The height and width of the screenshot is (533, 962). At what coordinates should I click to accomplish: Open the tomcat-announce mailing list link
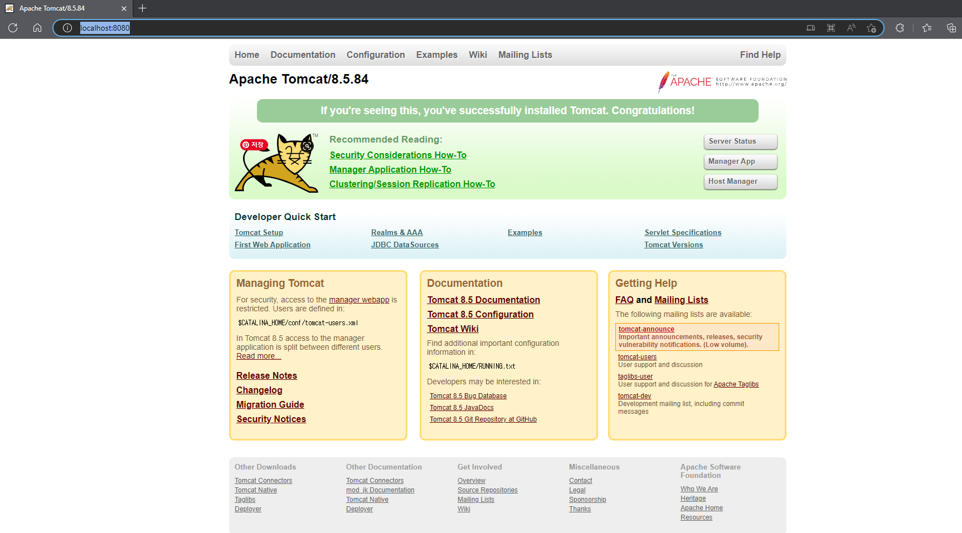tap(646, 329)
